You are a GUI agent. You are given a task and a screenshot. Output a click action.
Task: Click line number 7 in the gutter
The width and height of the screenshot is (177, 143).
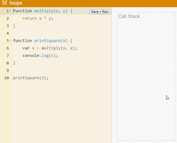coord(8,56)
